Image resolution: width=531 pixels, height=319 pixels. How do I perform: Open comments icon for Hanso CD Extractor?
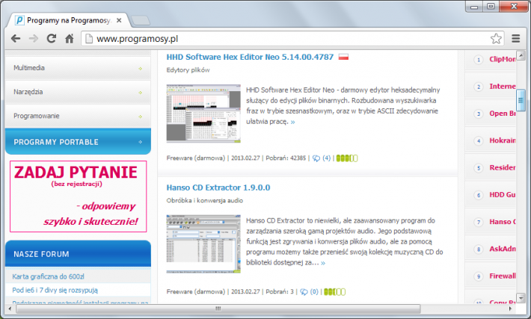coord(304,292)
